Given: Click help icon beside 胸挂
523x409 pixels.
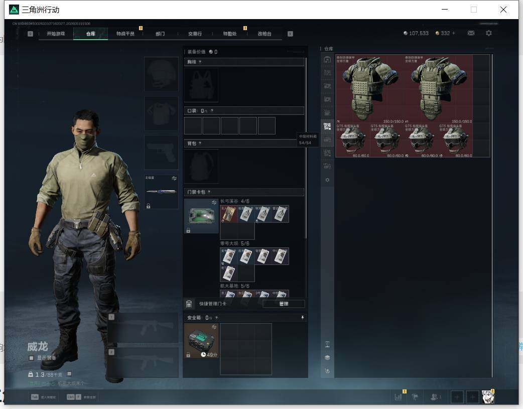Looking at the screenshot, I should point(200,62).
